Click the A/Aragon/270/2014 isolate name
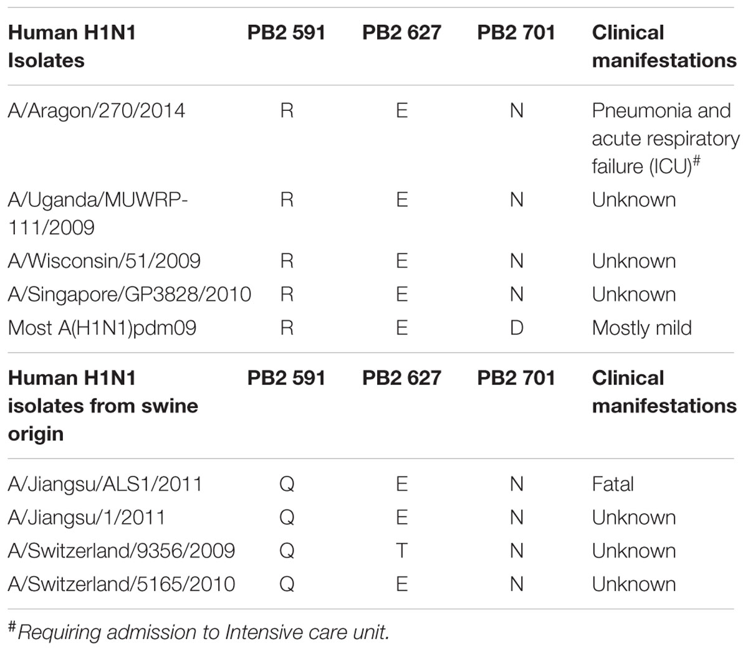The height and width of the screenshot is (651, 748). tap(97, 111)
